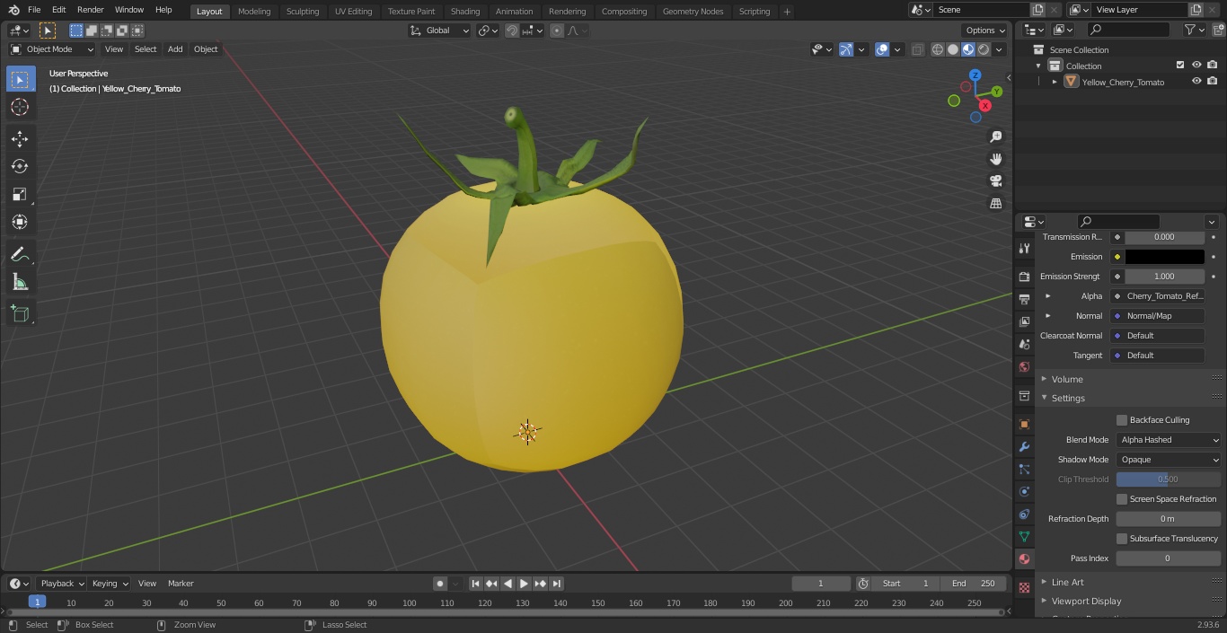Open Object Mode dropdown
This screenshot has height=633, width=1227.
52,49
